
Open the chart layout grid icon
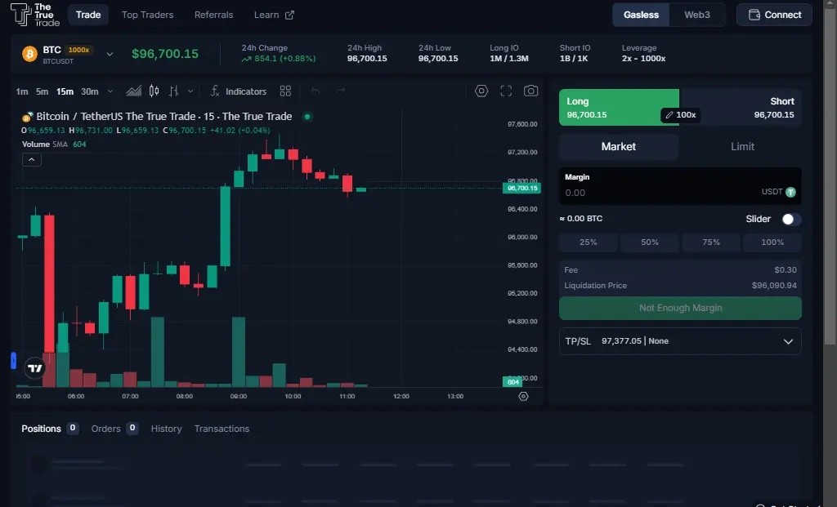[x=285, y=91]
